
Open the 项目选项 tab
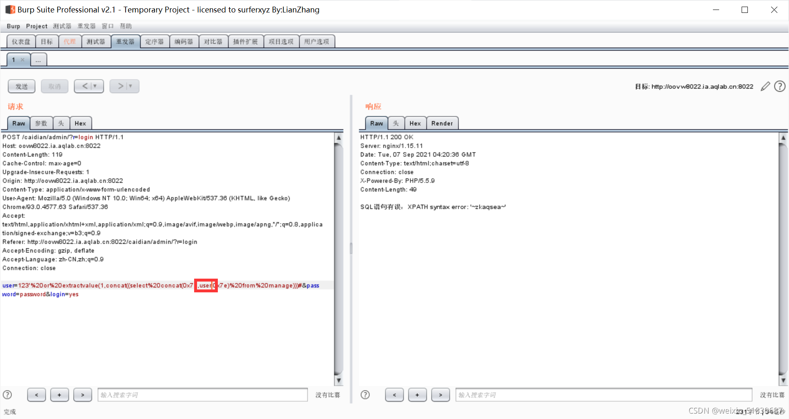click(x=281, y=42)
